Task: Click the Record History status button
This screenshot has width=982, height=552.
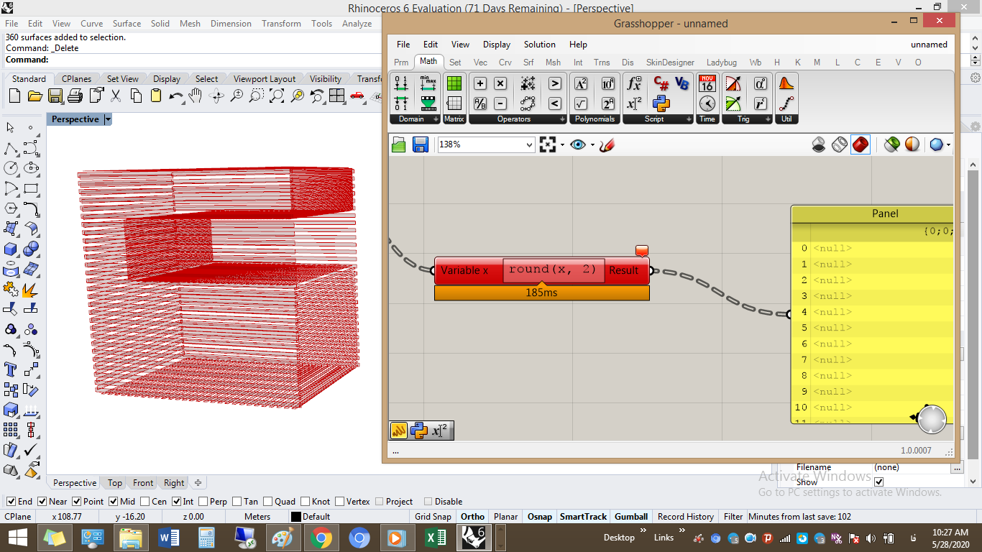Action: [x=686, y=517]
